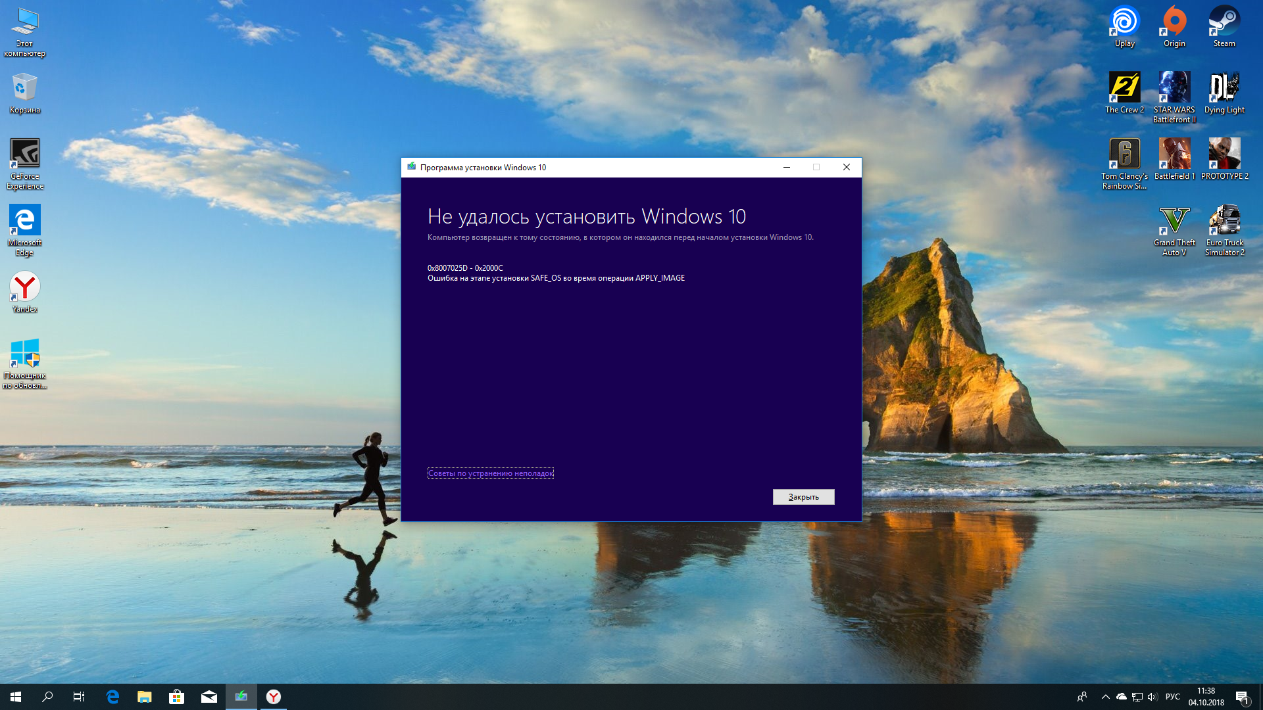Select The Crew 2 desktop shortcut
The image size is (1263, 710).
1124,93
